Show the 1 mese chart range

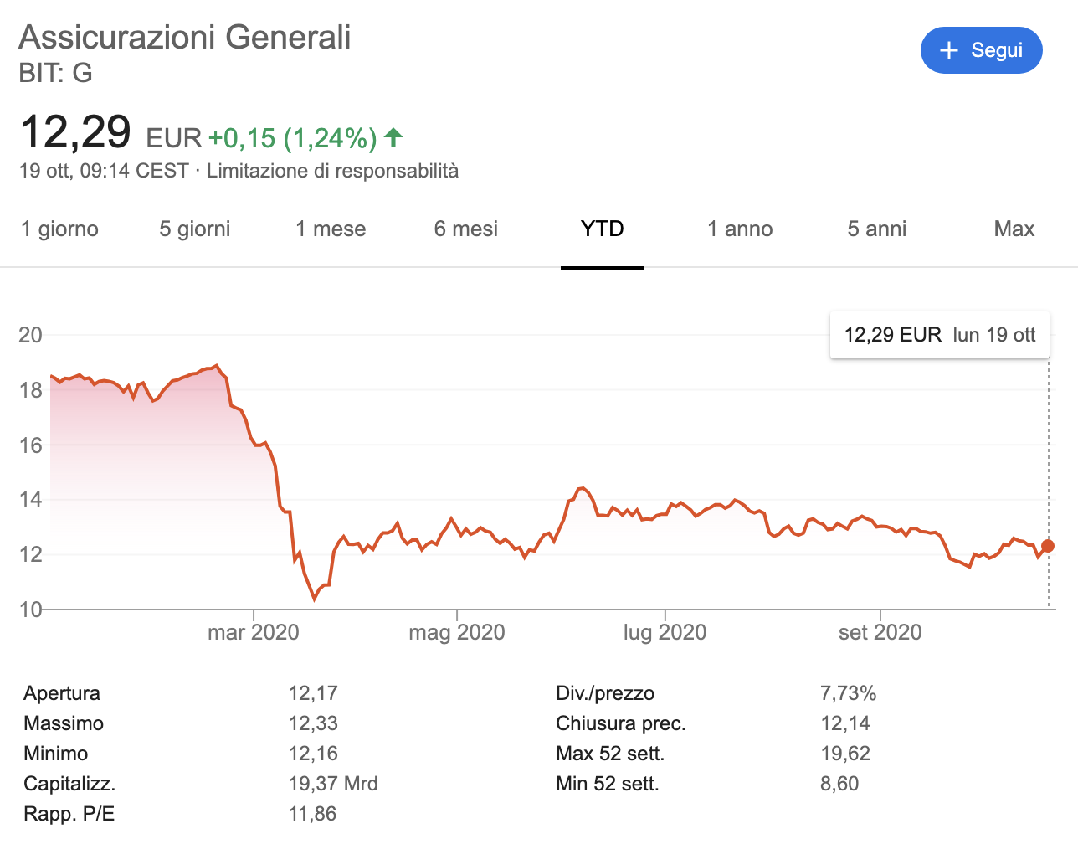click(x=331, y=229)
